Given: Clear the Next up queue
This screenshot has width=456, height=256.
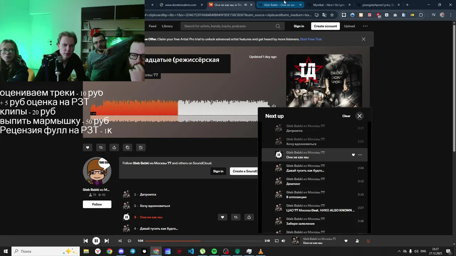Looking at the screenshot, I should coord(346,116).
